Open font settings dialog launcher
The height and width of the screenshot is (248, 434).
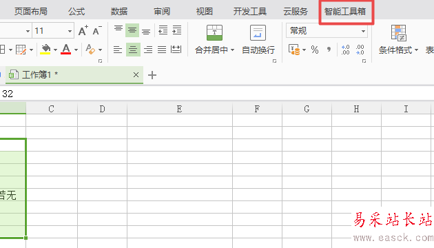tap(100, 61)
